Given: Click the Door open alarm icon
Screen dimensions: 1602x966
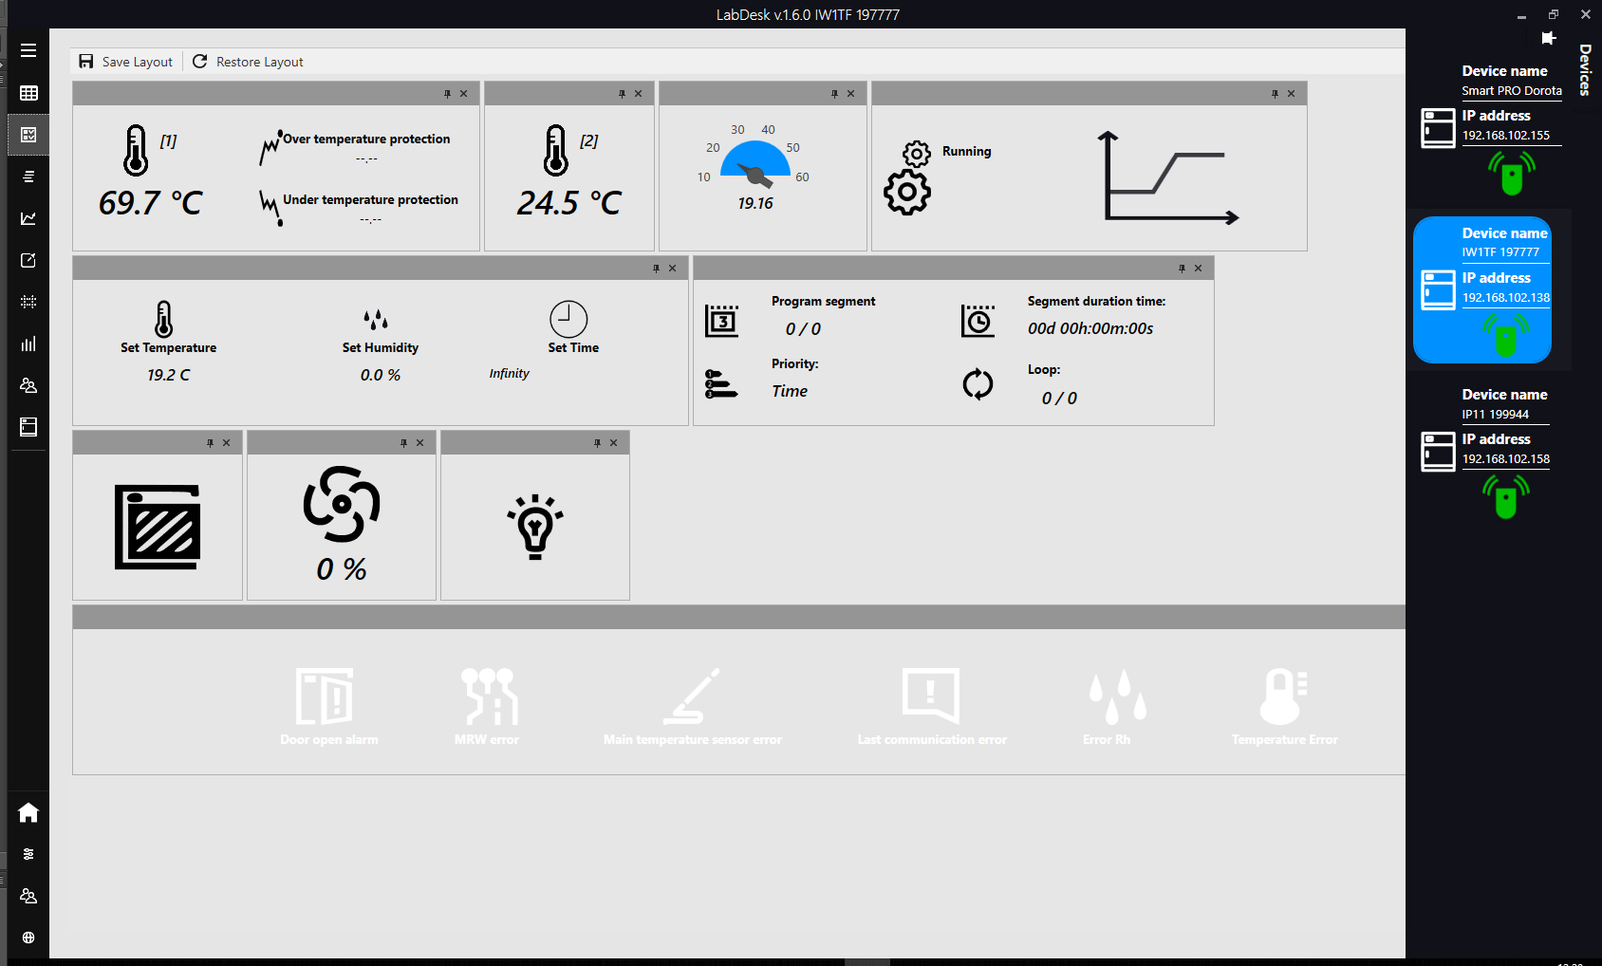Looking at the screenshot, I should 325,697.
